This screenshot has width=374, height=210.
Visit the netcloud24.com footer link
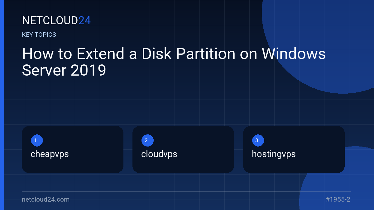click(46, 199)
